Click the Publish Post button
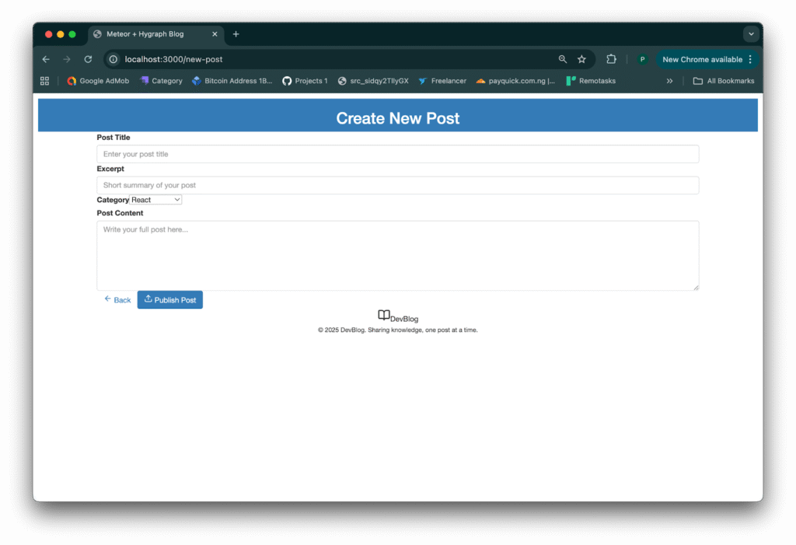This screenshot has height=545, width=796. pos(170,300)
